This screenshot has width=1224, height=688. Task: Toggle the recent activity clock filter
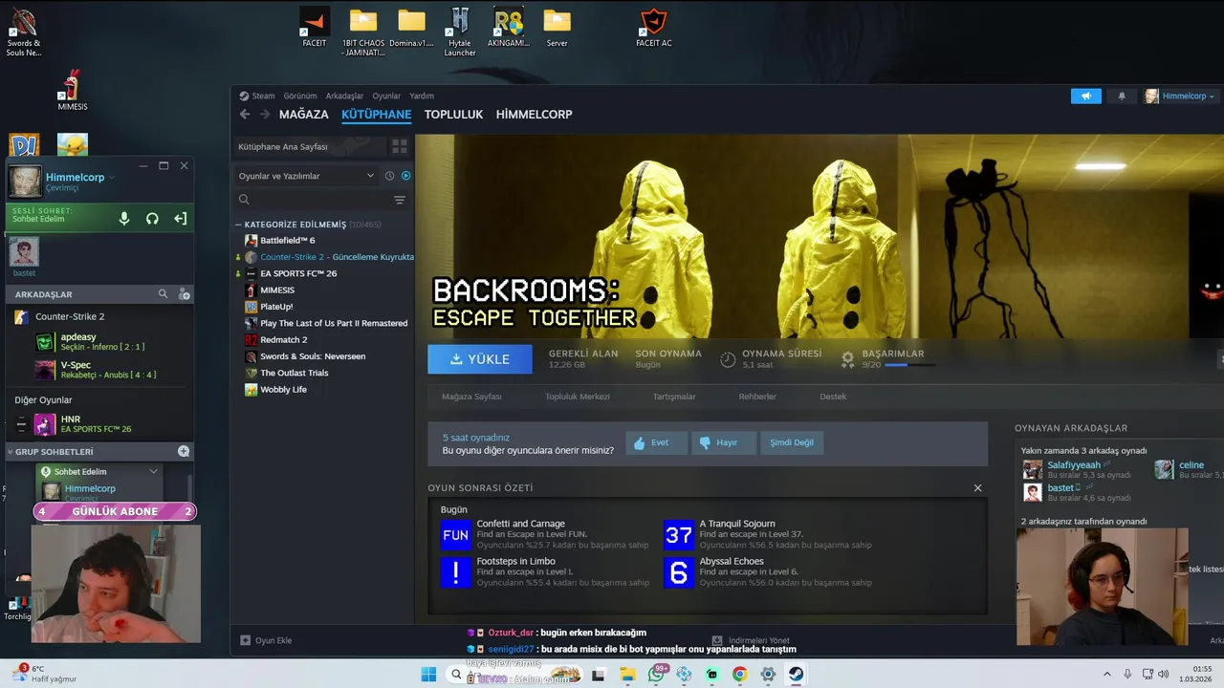click(389, 176)
